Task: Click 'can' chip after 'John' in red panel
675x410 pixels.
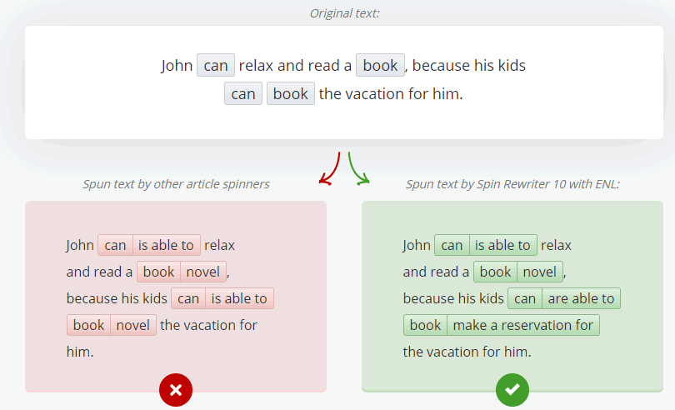Action: pos(116,245)
